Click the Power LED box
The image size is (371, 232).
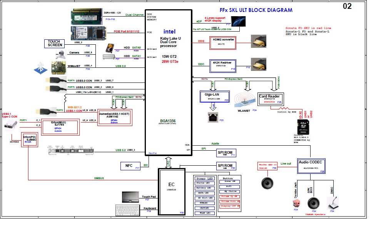click(x=205, y=178)
